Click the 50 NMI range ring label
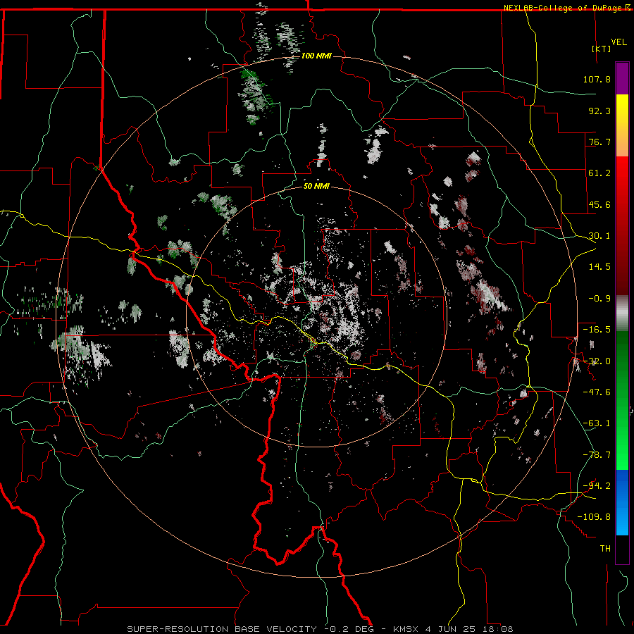The height and width of the screenshot is (634, 634). [x=316, y=187]
